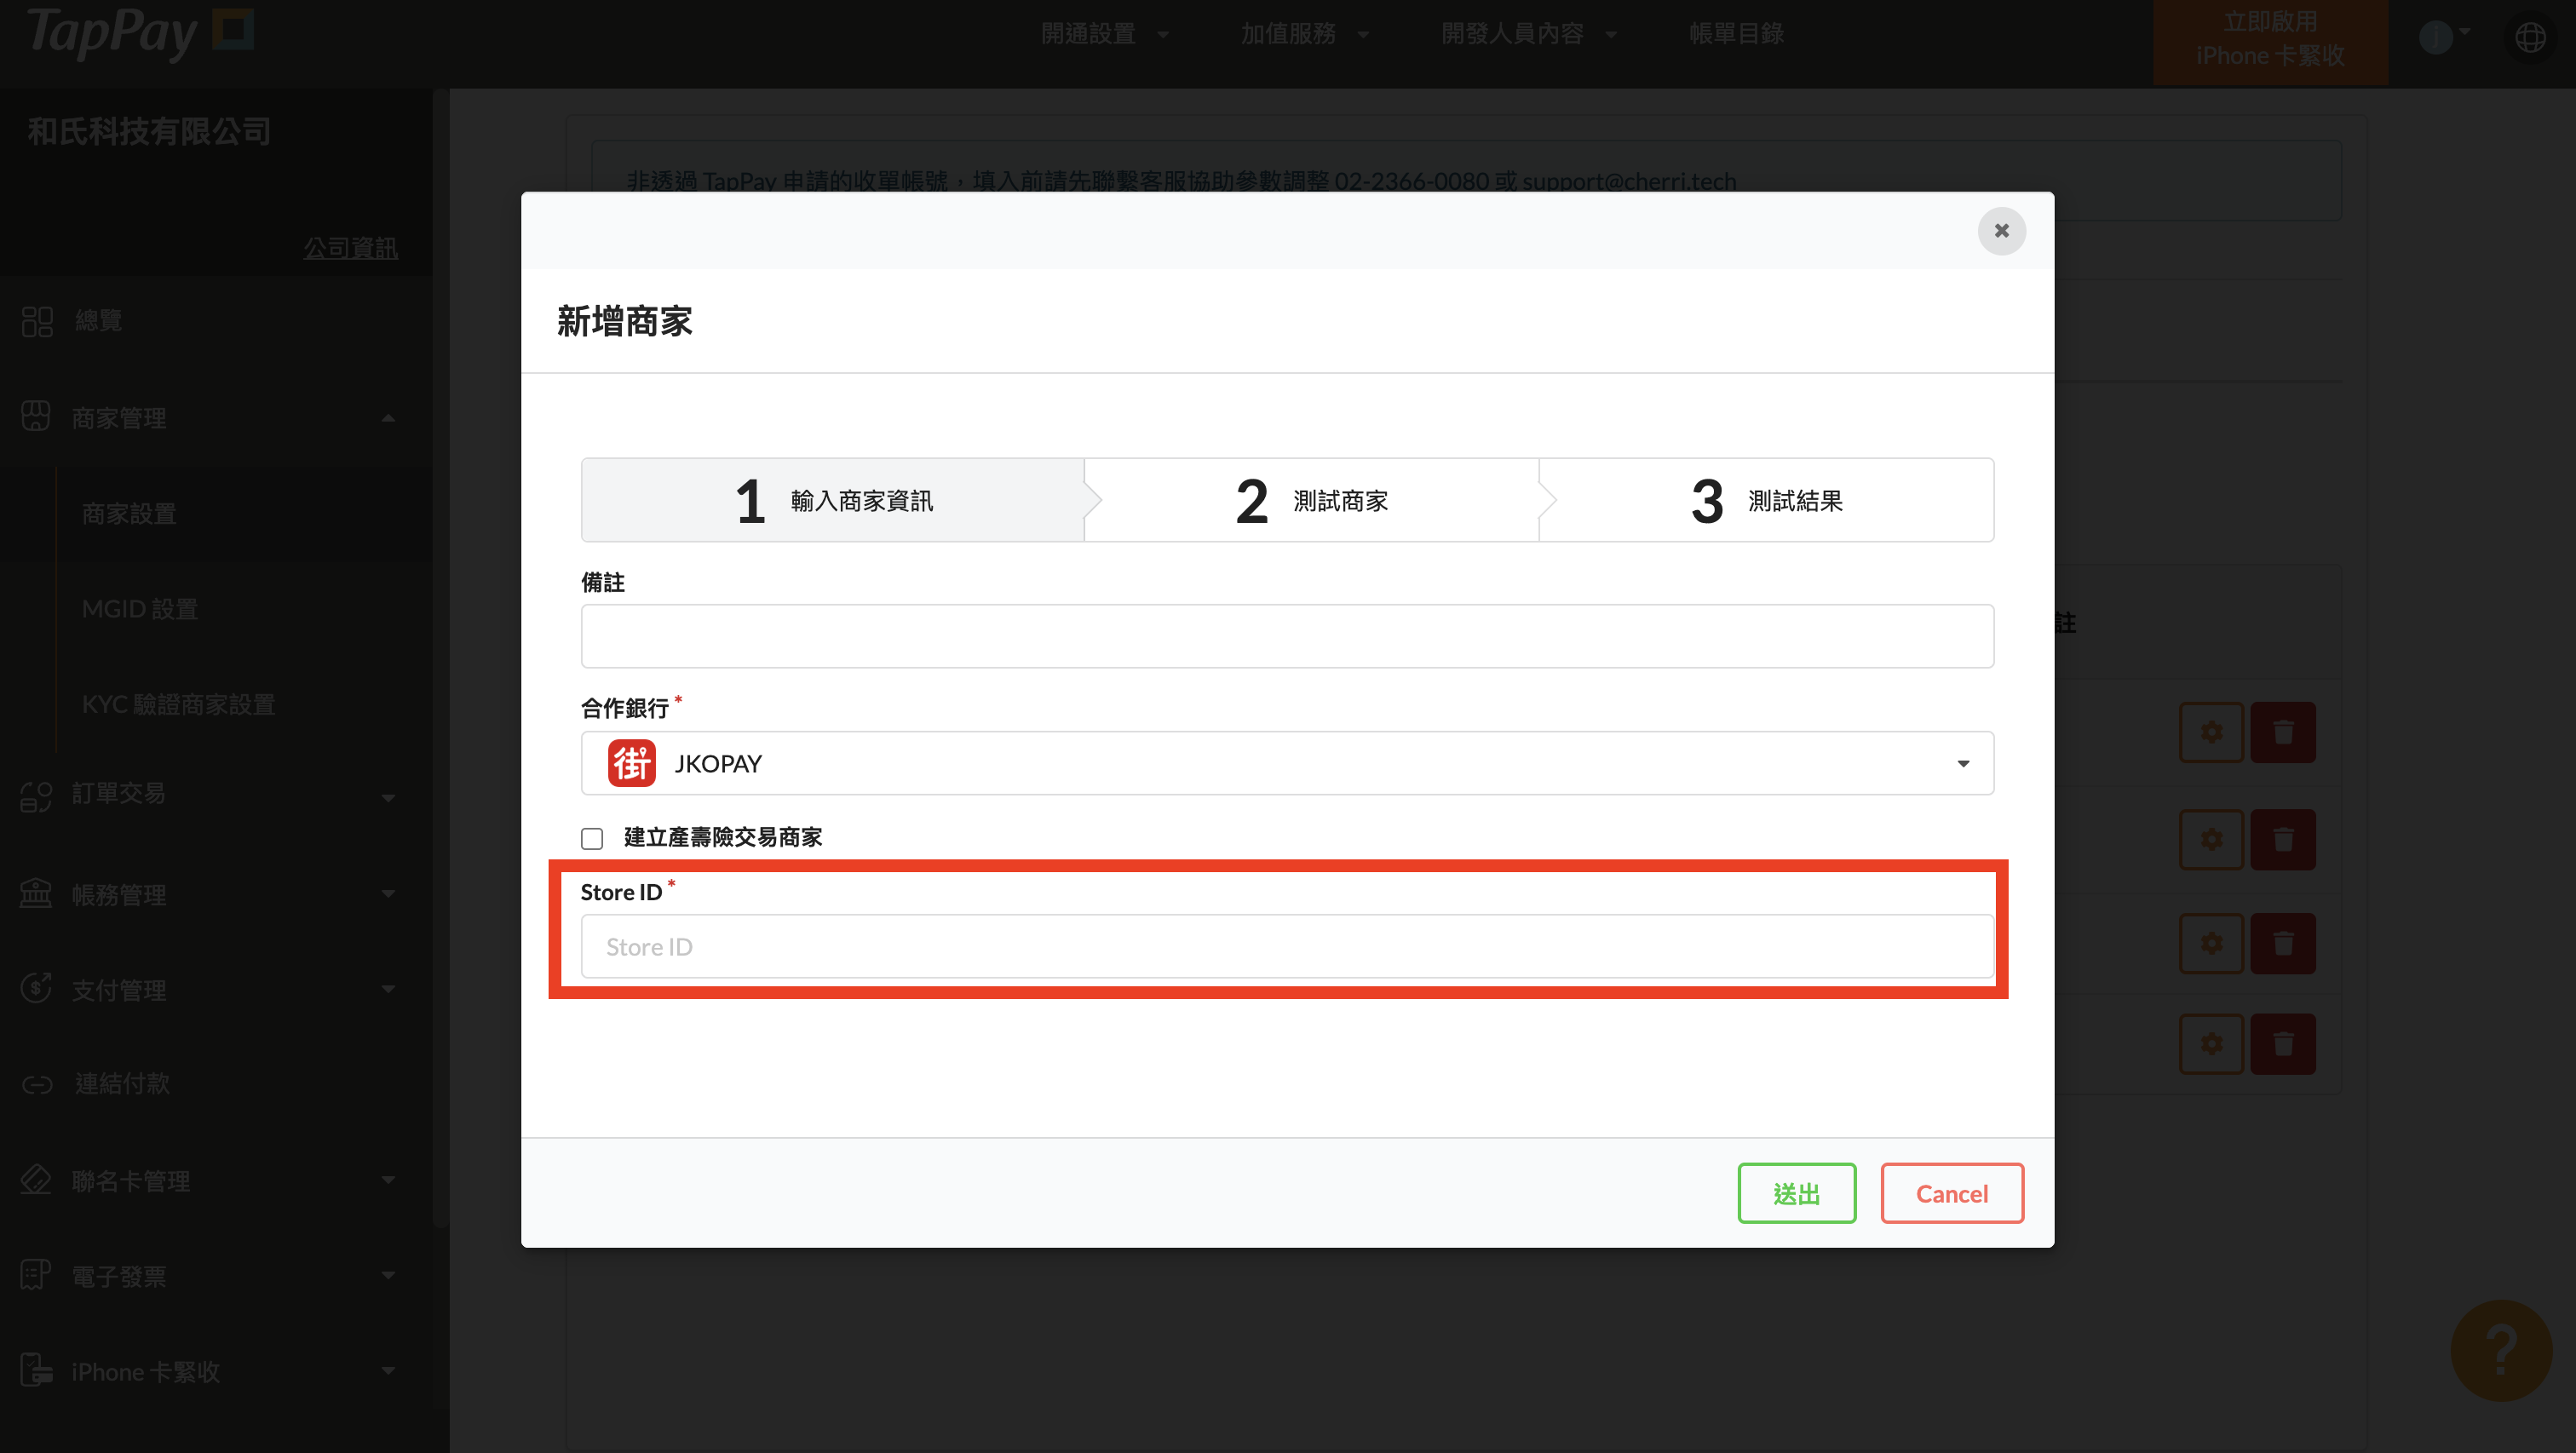
Task: Click the first row's gear settings icon
Action: click(x=2211, y=732)
